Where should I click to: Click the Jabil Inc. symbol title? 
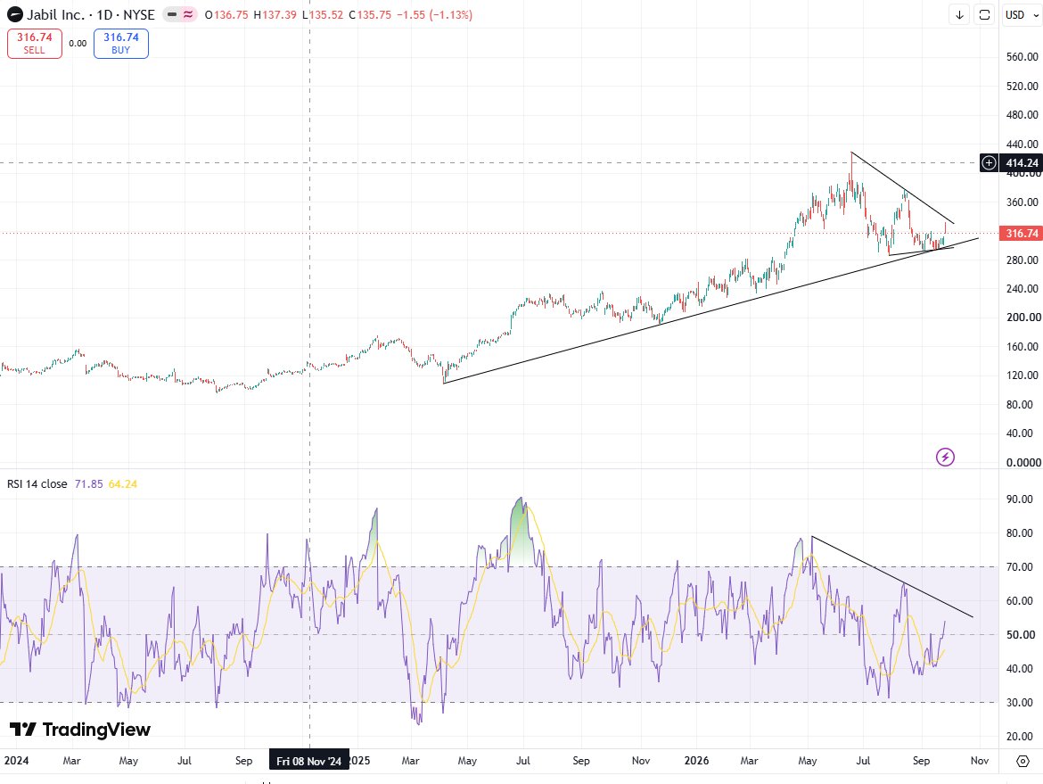[x=57, y=14]
